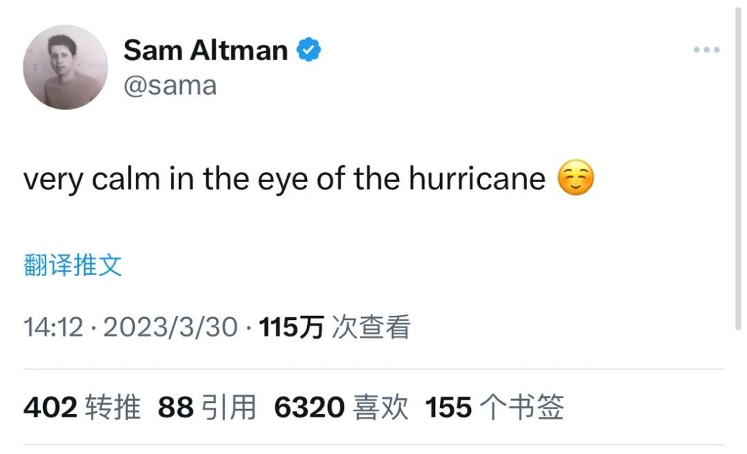Show the 88 引用 quote tweets
The width and height of the screenshot is (747, 454).
[x=207, y=408]
